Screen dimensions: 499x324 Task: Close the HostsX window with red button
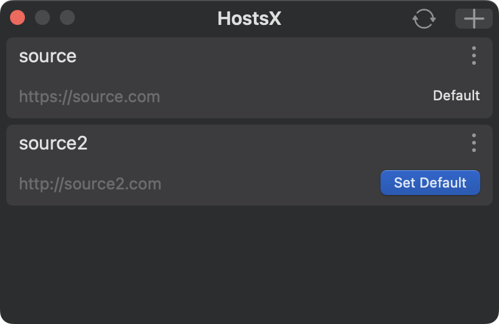pyautogui.click(x=17, y=17)
